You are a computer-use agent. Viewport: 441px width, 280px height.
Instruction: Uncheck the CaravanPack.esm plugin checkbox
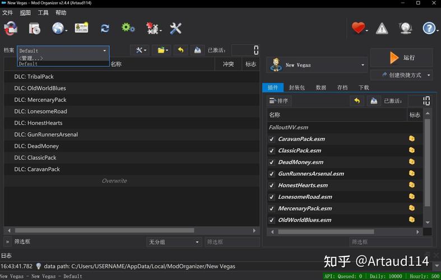click(x=272, y=139)
